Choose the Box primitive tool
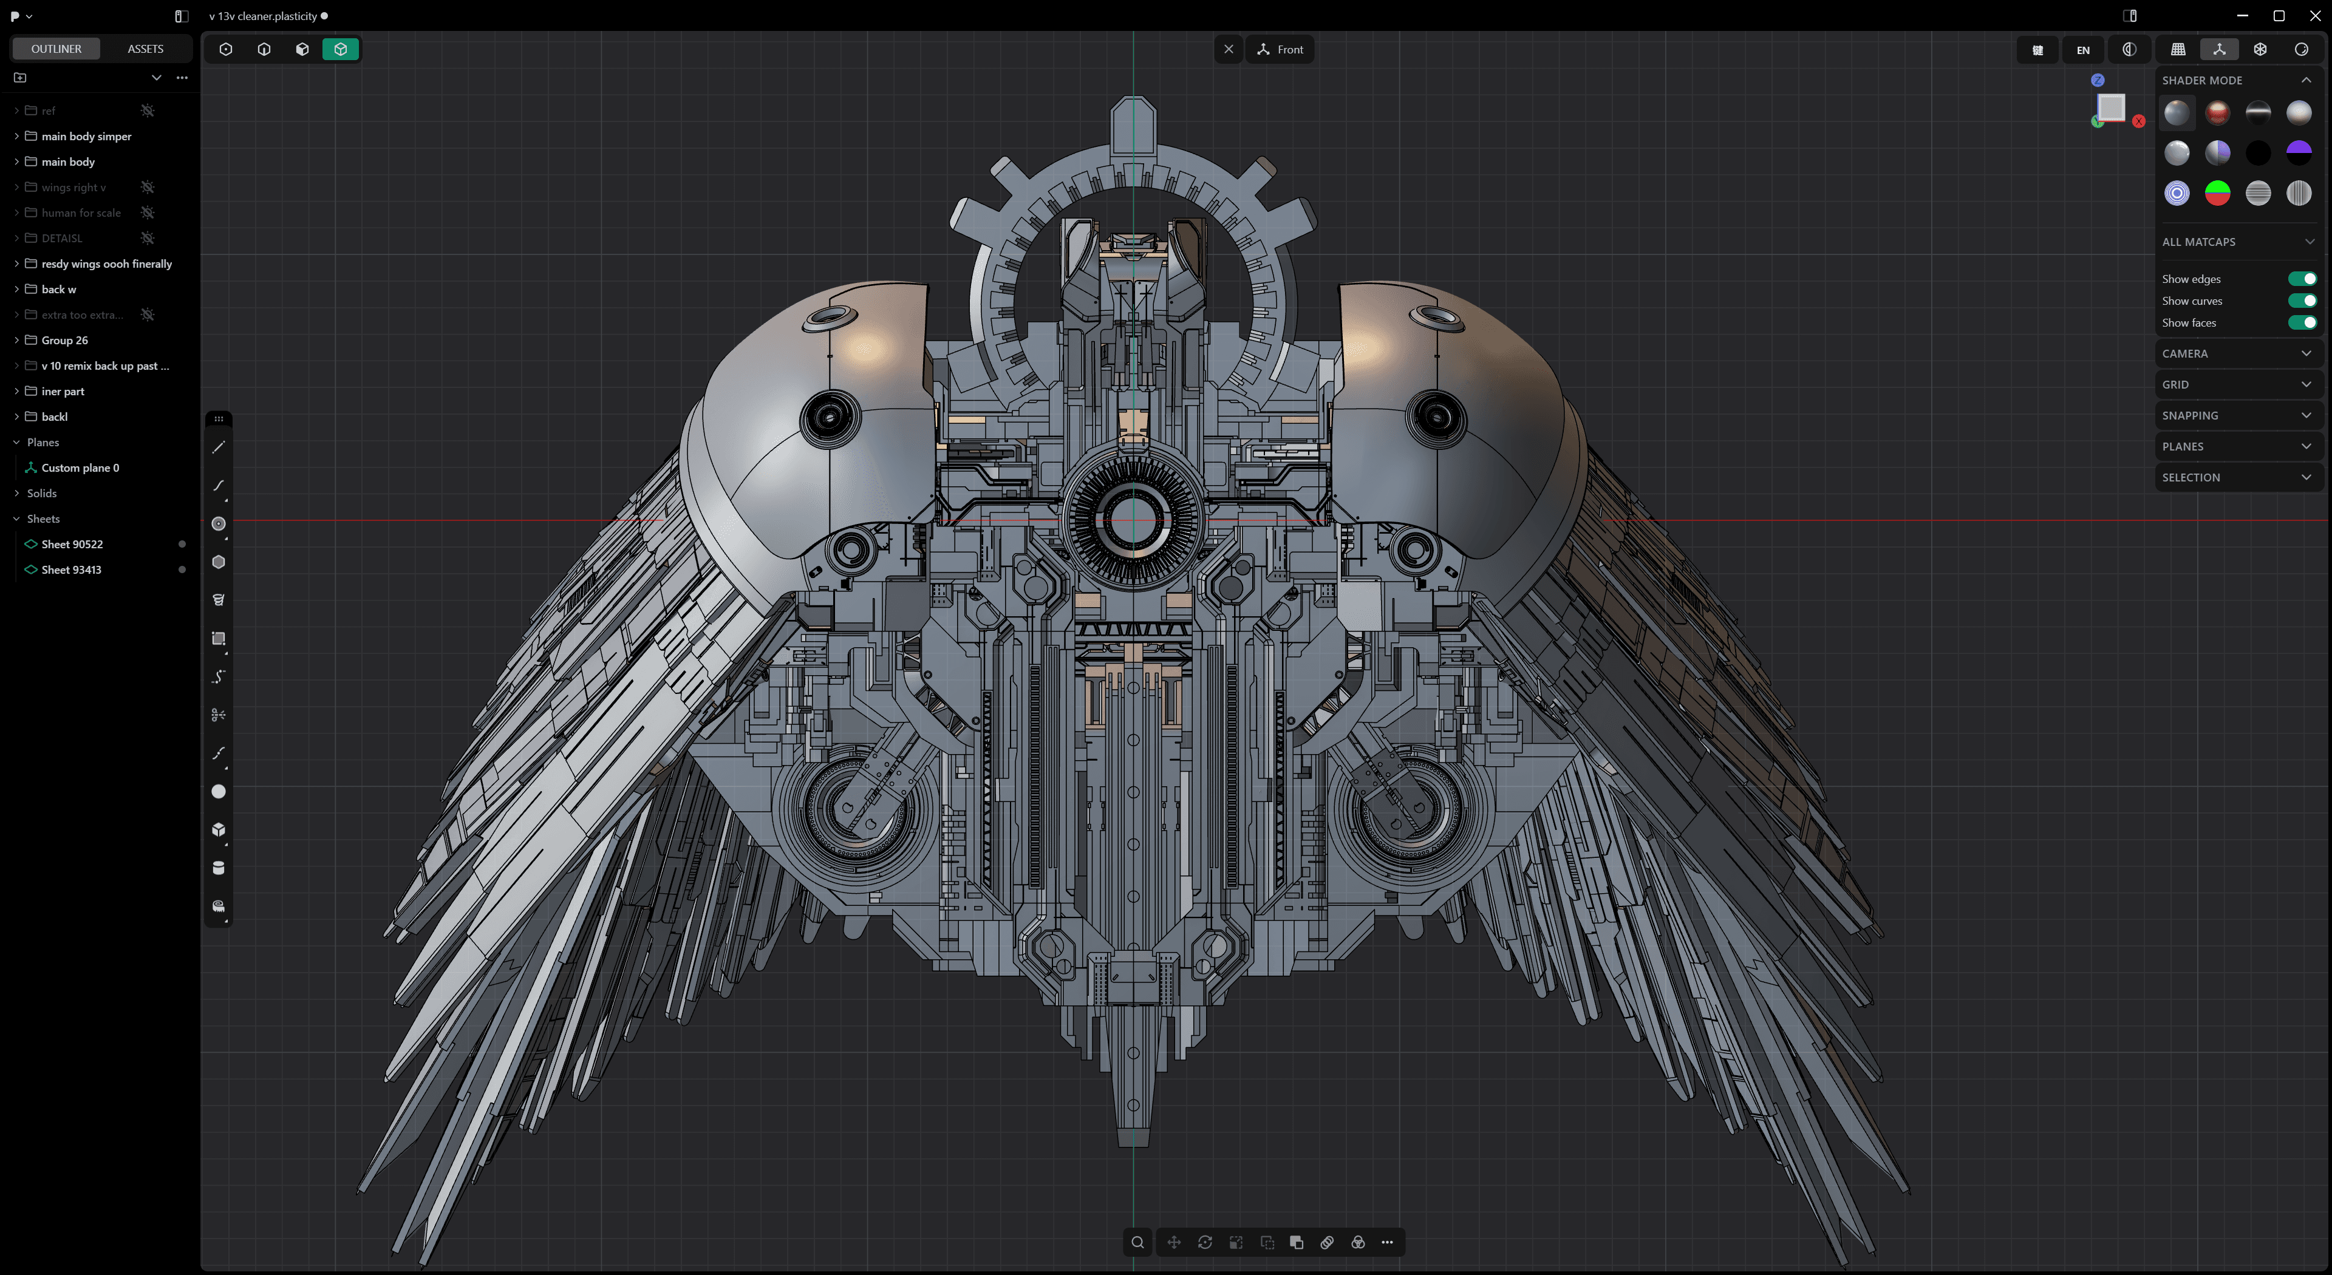This screenshot has height=1275, width=2332. tap(218, 830)
